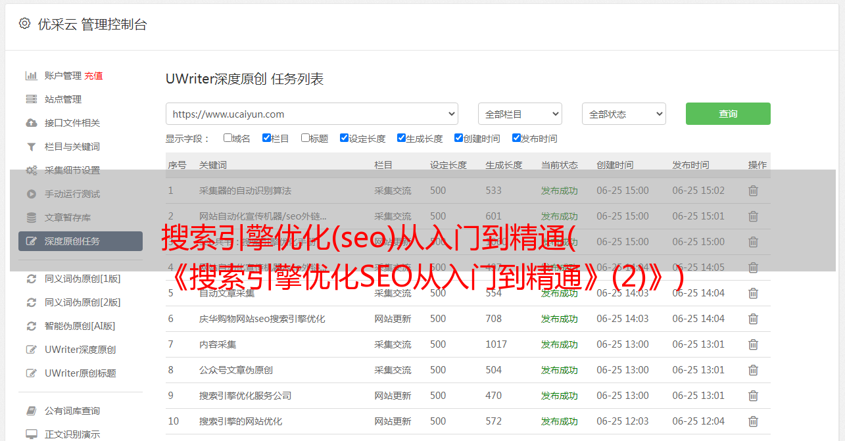Click the 站点管理 server icon
Viewport: 845px width, 441px height.
[31, 99]
